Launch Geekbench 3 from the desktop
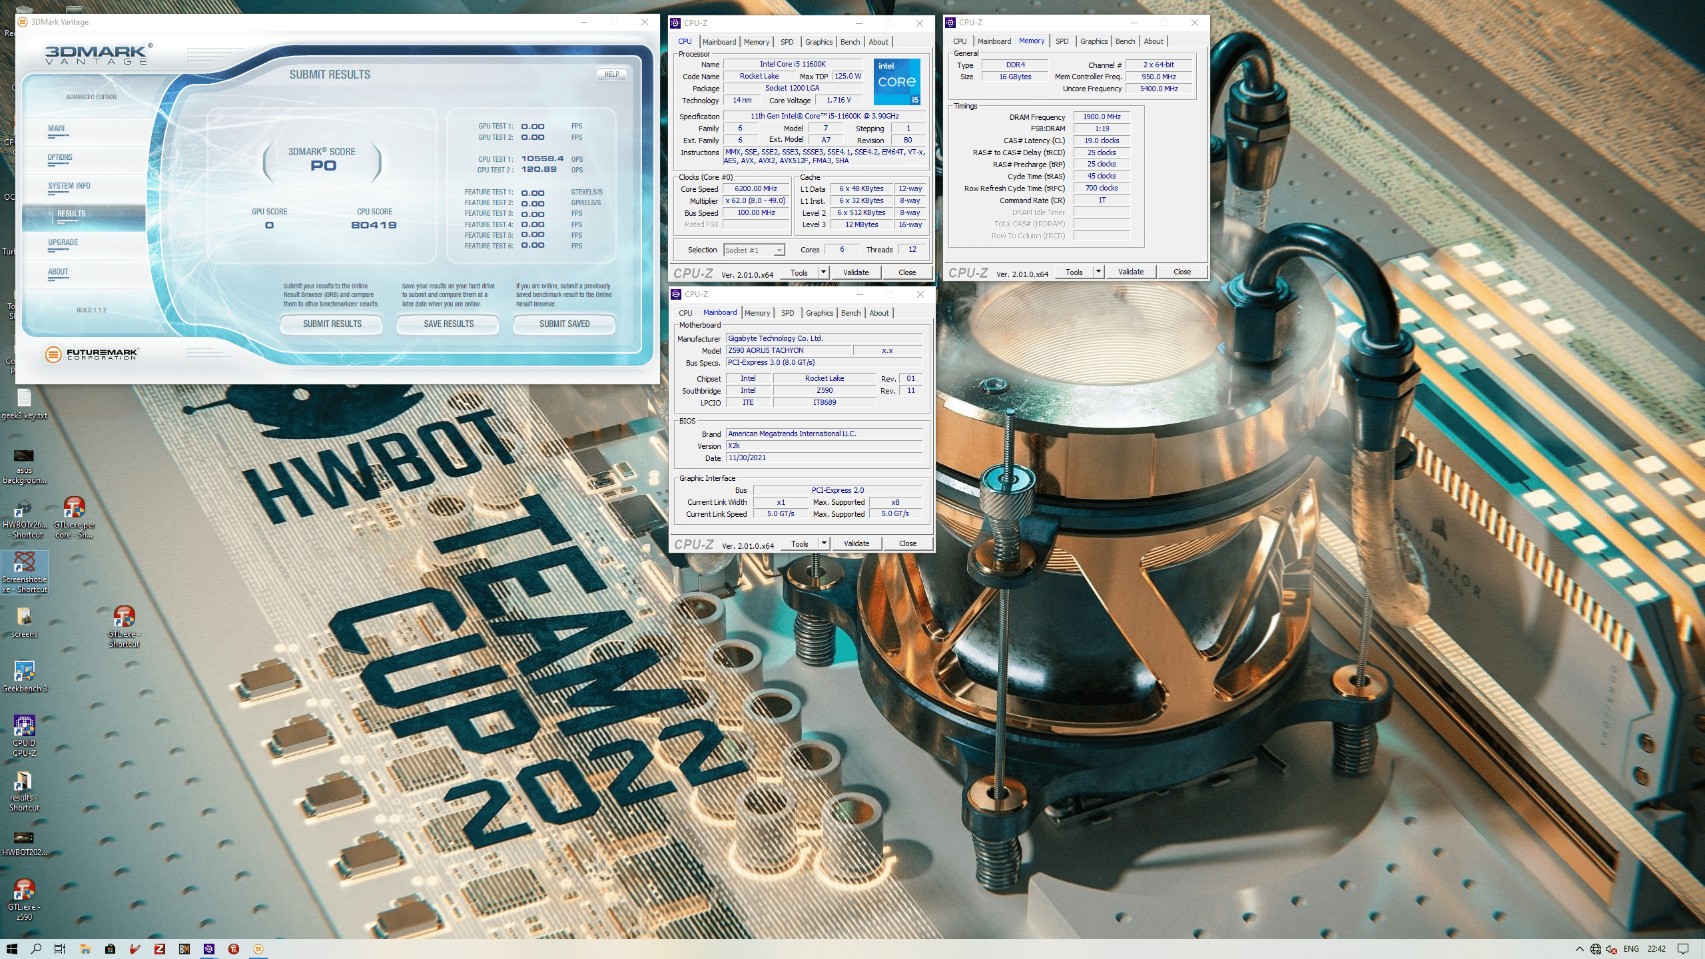 24,676
